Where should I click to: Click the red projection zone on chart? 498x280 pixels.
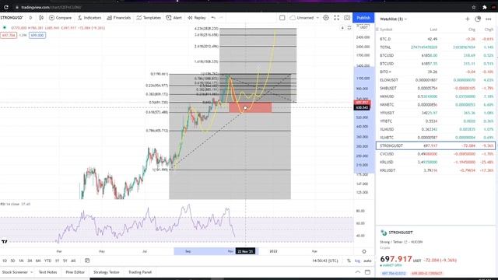click(x=251, y=107)
